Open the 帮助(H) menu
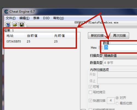 [x=59, y=18]
